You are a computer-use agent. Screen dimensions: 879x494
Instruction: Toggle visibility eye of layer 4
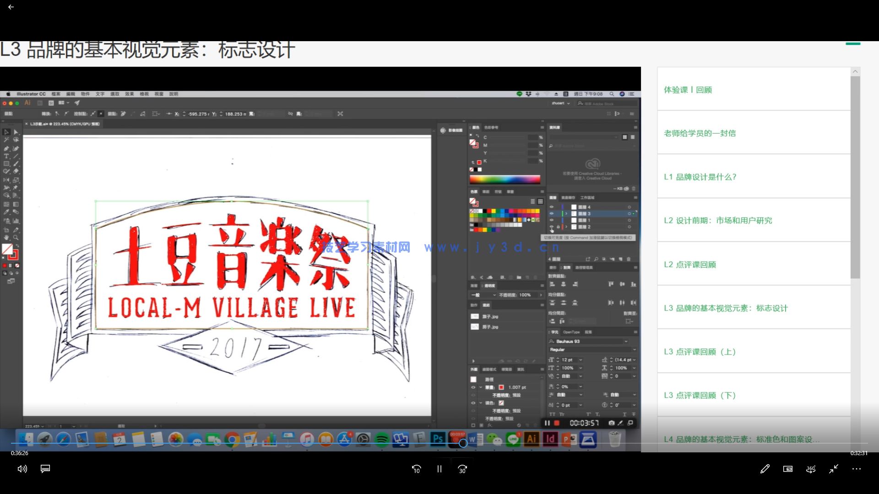(x=552, y=207)
